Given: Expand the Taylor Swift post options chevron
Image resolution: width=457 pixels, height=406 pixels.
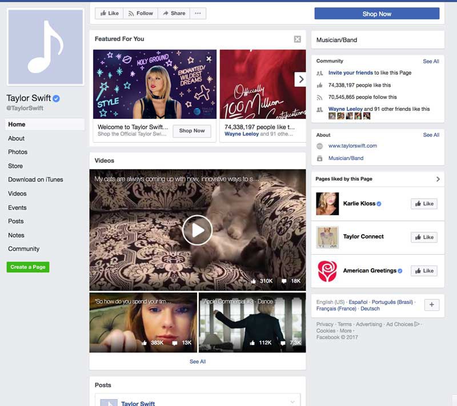Looking at the screenshot, I should tap(292, 402).
